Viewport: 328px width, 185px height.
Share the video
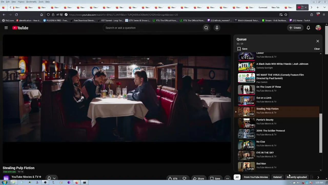pyautogui.click(x=198, y=179)
